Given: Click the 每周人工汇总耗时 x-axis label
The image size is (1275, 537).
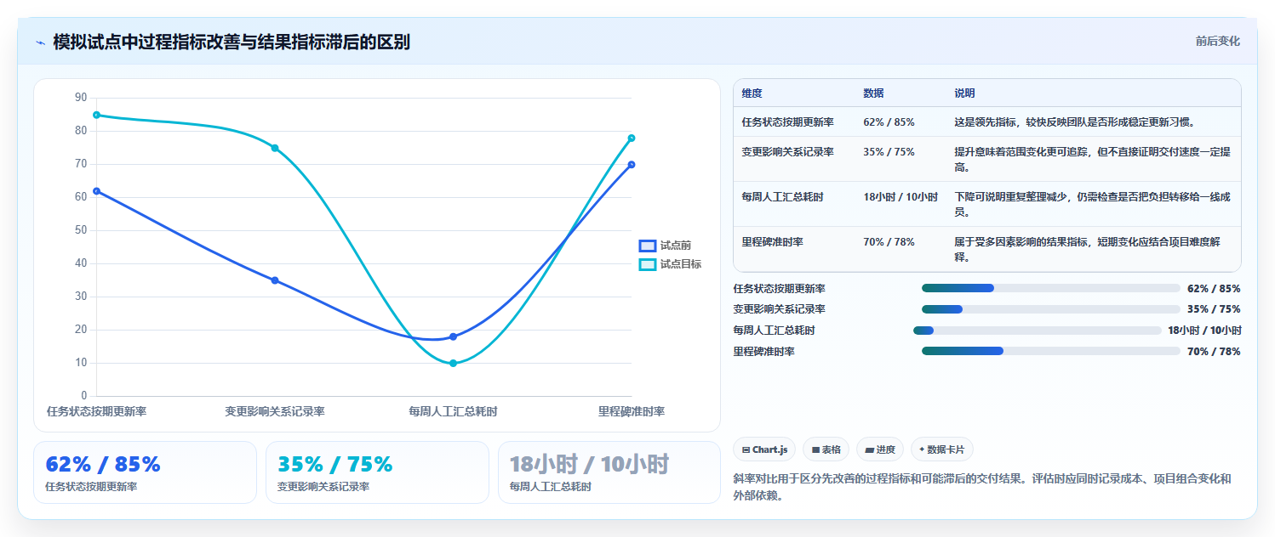Looking at the screenshot, I should point(453,411).
